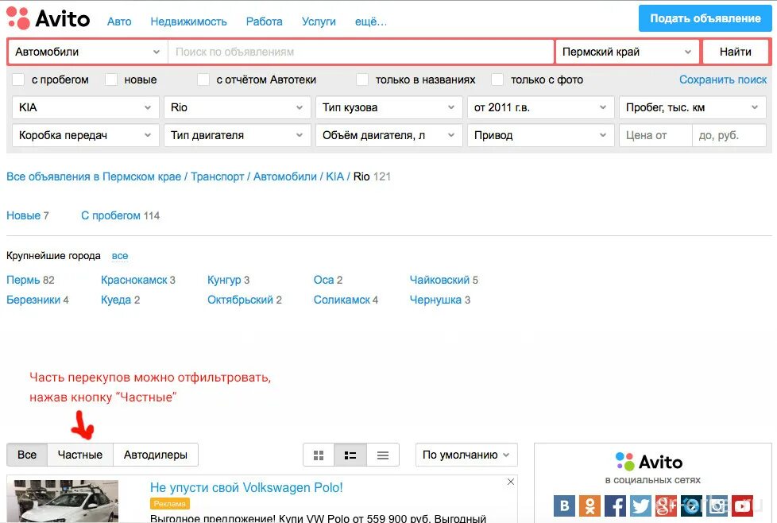Open the blue globe social icon
This screenshot has height=523, width=777.
(x=691, y=506)
